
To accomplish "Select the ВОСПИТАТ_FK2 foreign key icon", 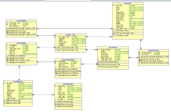I will tap(140, 61).
